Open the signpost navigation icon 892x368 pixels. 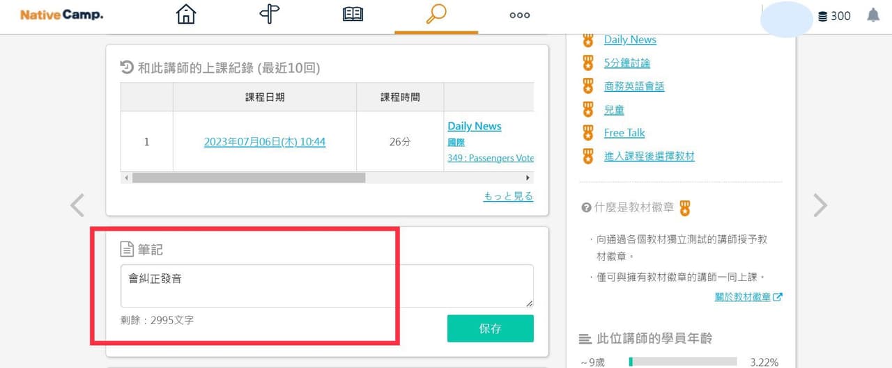(269, 15)
